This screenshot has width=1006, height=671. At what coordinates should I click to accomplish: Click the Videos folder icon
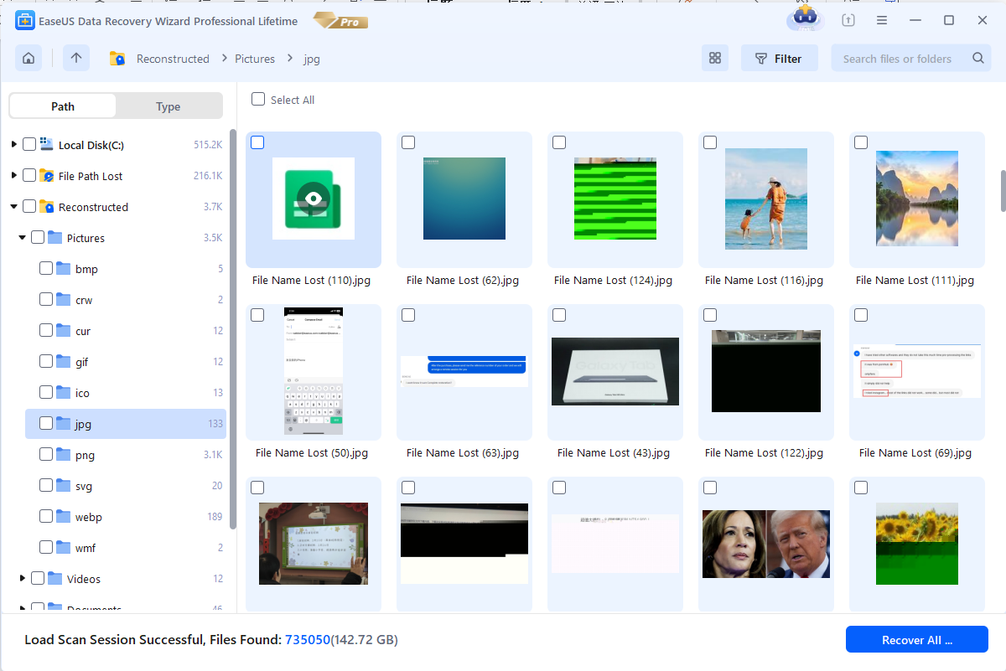click(x=55, y=579)
